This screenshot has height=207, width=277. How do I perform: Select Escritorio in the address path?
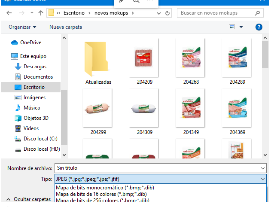pyautogui.click(x=74, y=13)
